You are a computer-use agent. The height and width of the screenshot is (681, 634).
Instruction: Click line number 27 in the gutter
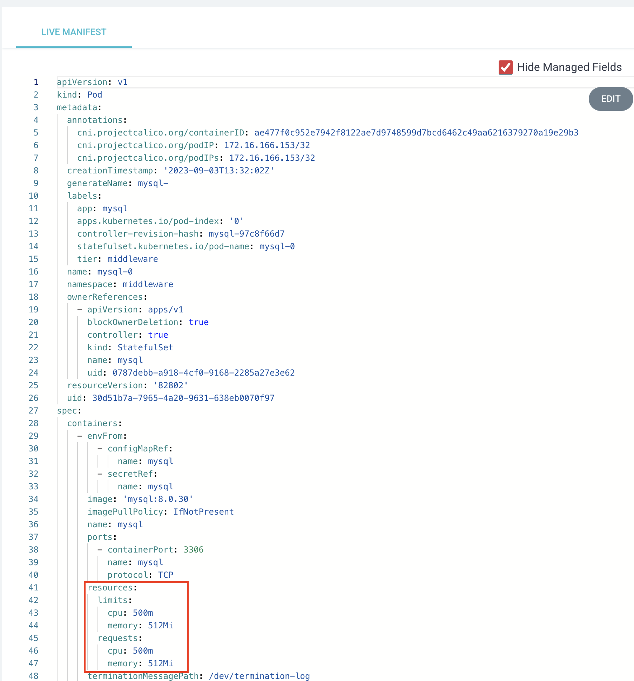point(33,411)
